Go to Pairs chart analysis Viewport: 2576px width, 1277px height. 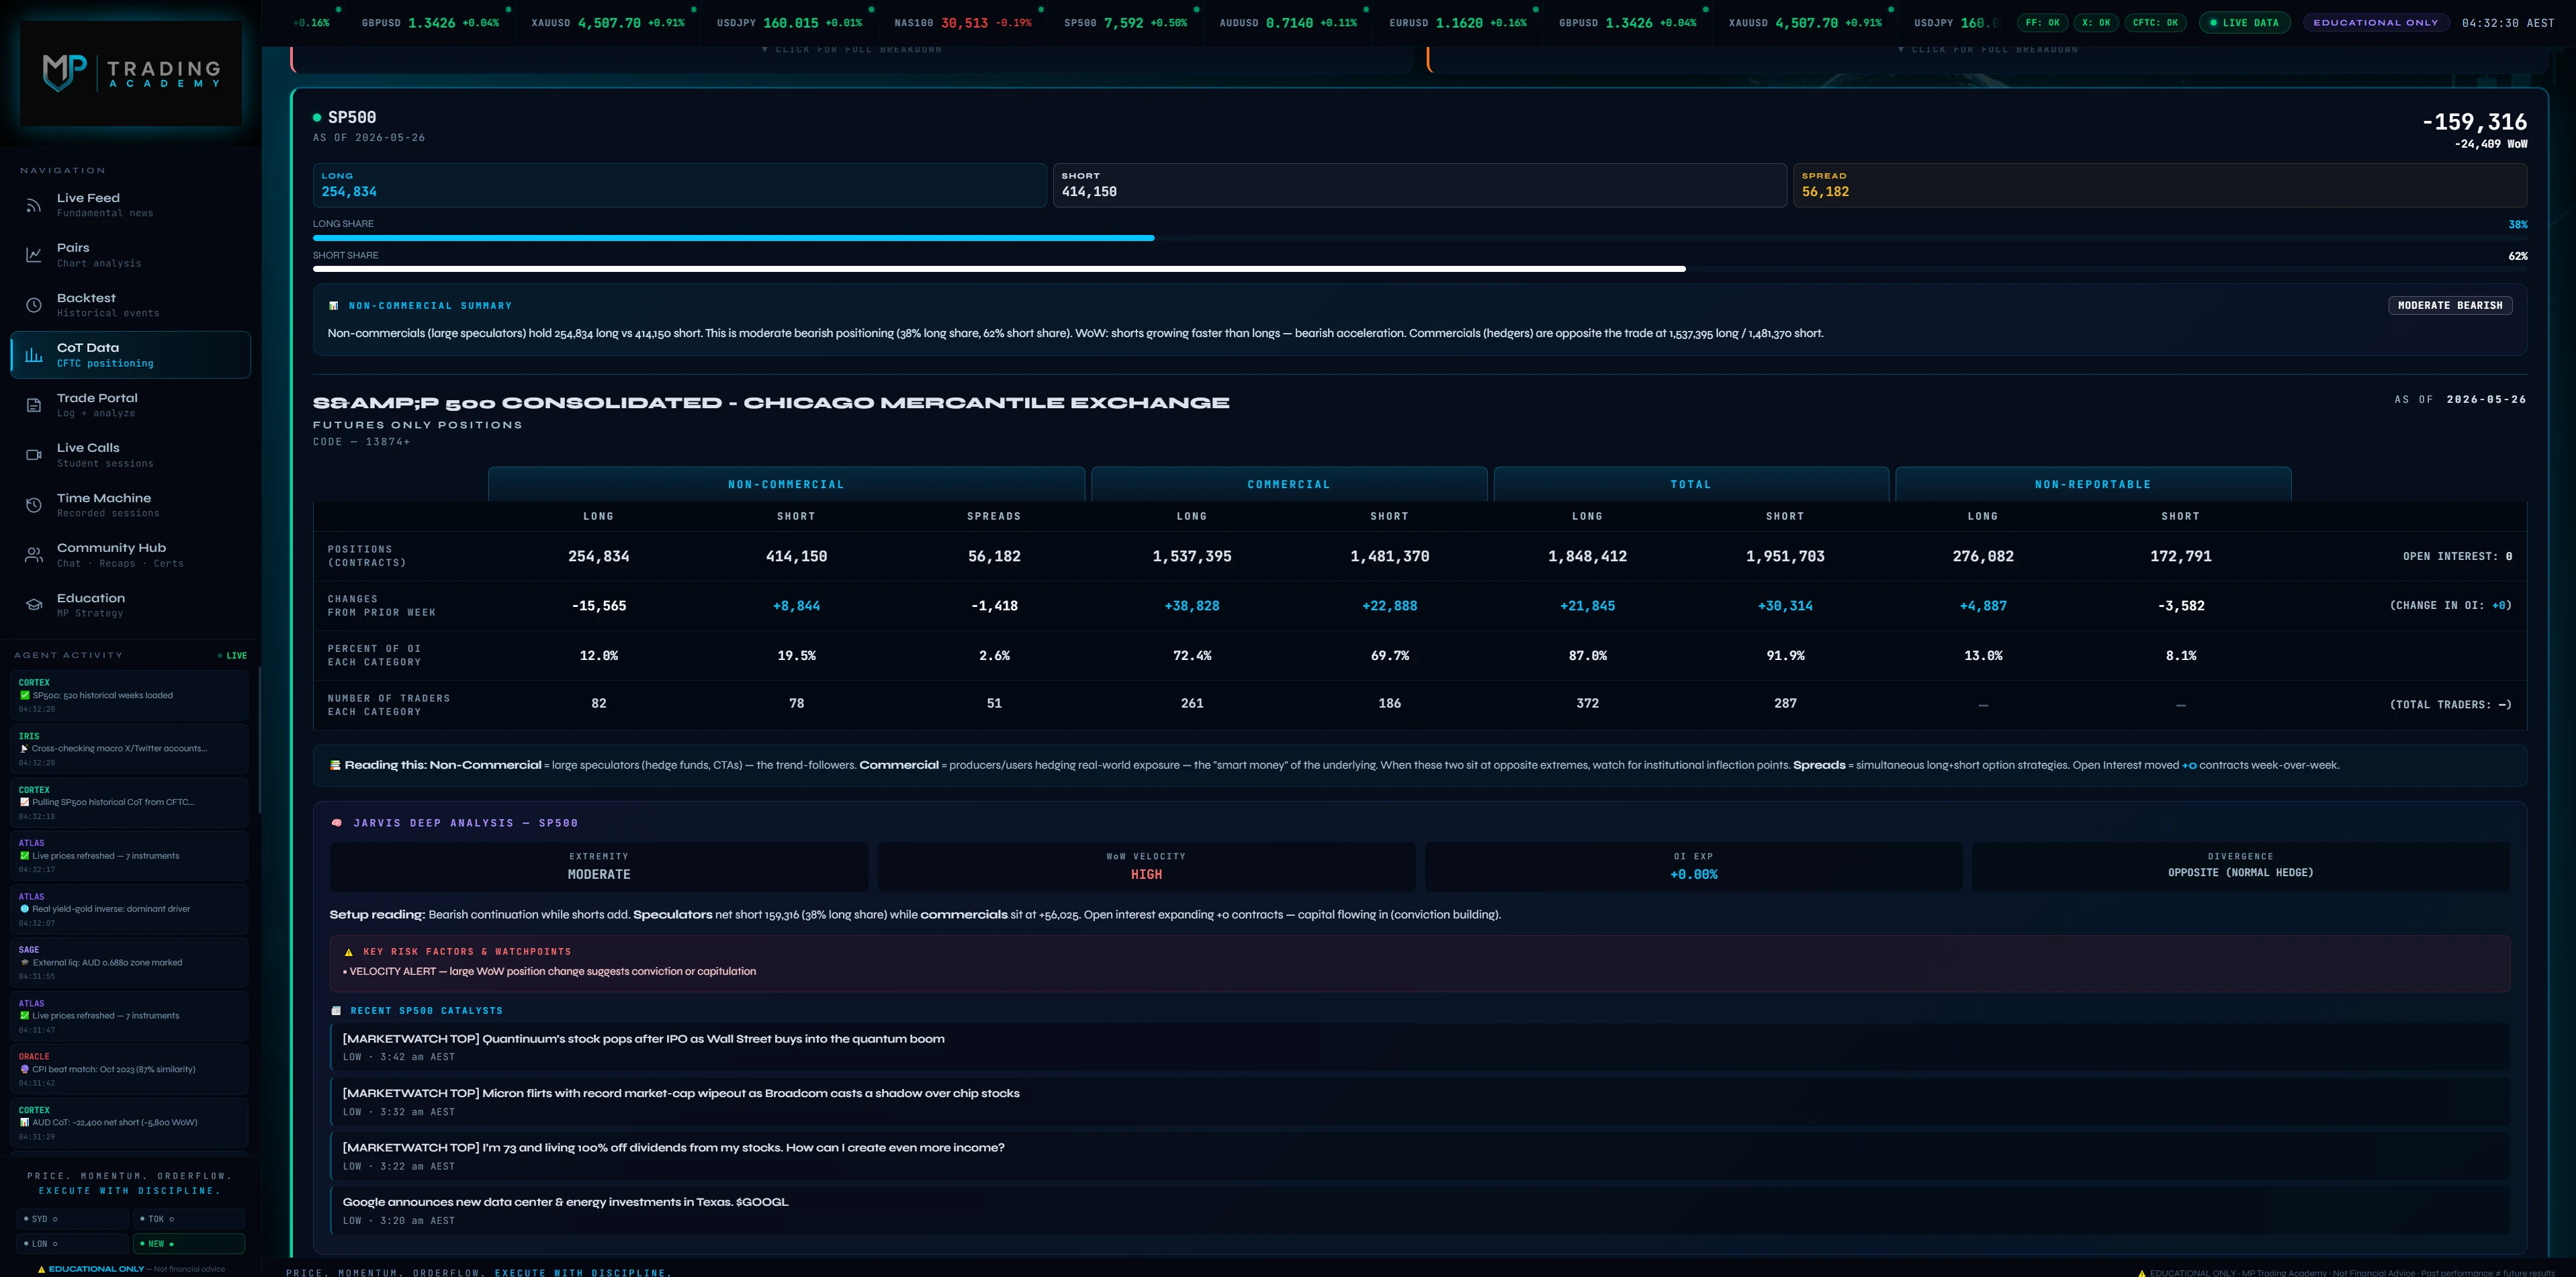coord(131,255)
